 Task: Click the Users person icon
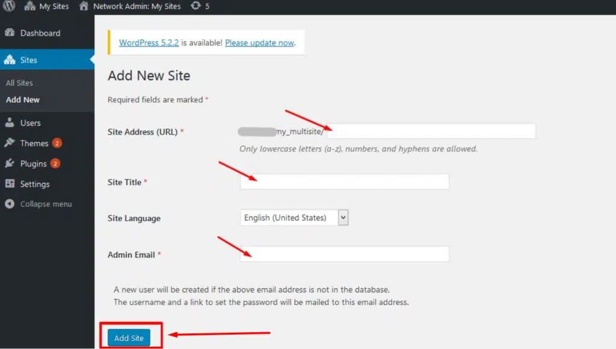[10, 123]
